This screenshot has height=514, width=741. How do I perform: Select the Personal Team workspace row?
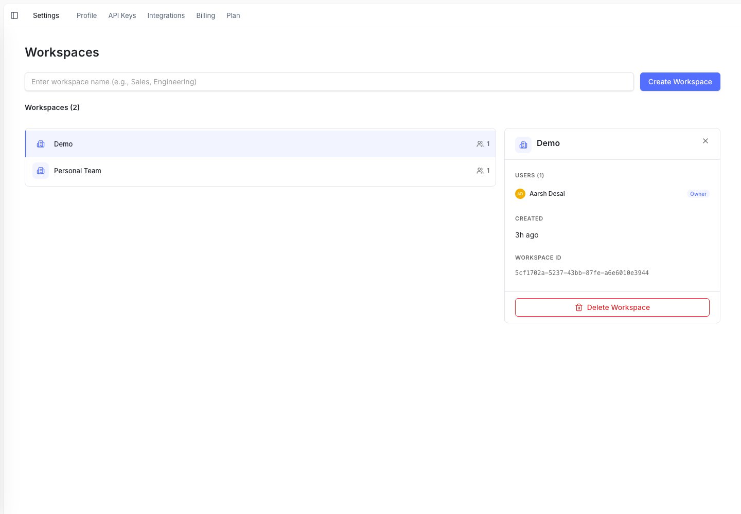pos(260,171)
